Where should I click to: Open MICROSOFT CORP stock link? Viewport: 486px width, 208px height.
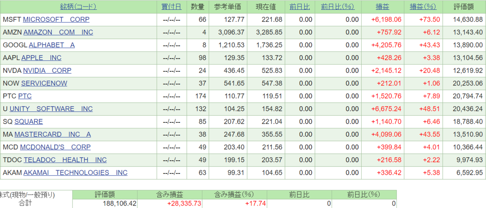[56, 19]
